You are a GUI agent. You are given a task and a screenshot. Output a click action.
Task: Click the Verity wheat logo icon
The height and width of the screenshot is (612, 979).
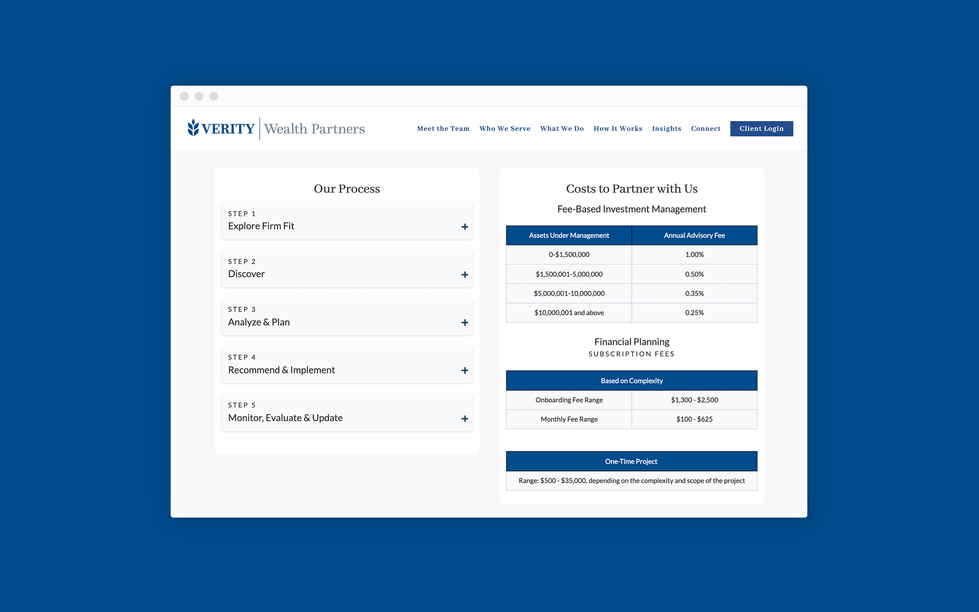193,128
